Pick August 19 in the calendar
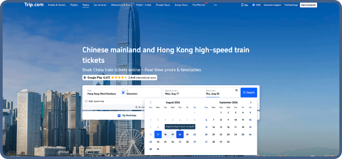342x159 pixels. (172, 135)
